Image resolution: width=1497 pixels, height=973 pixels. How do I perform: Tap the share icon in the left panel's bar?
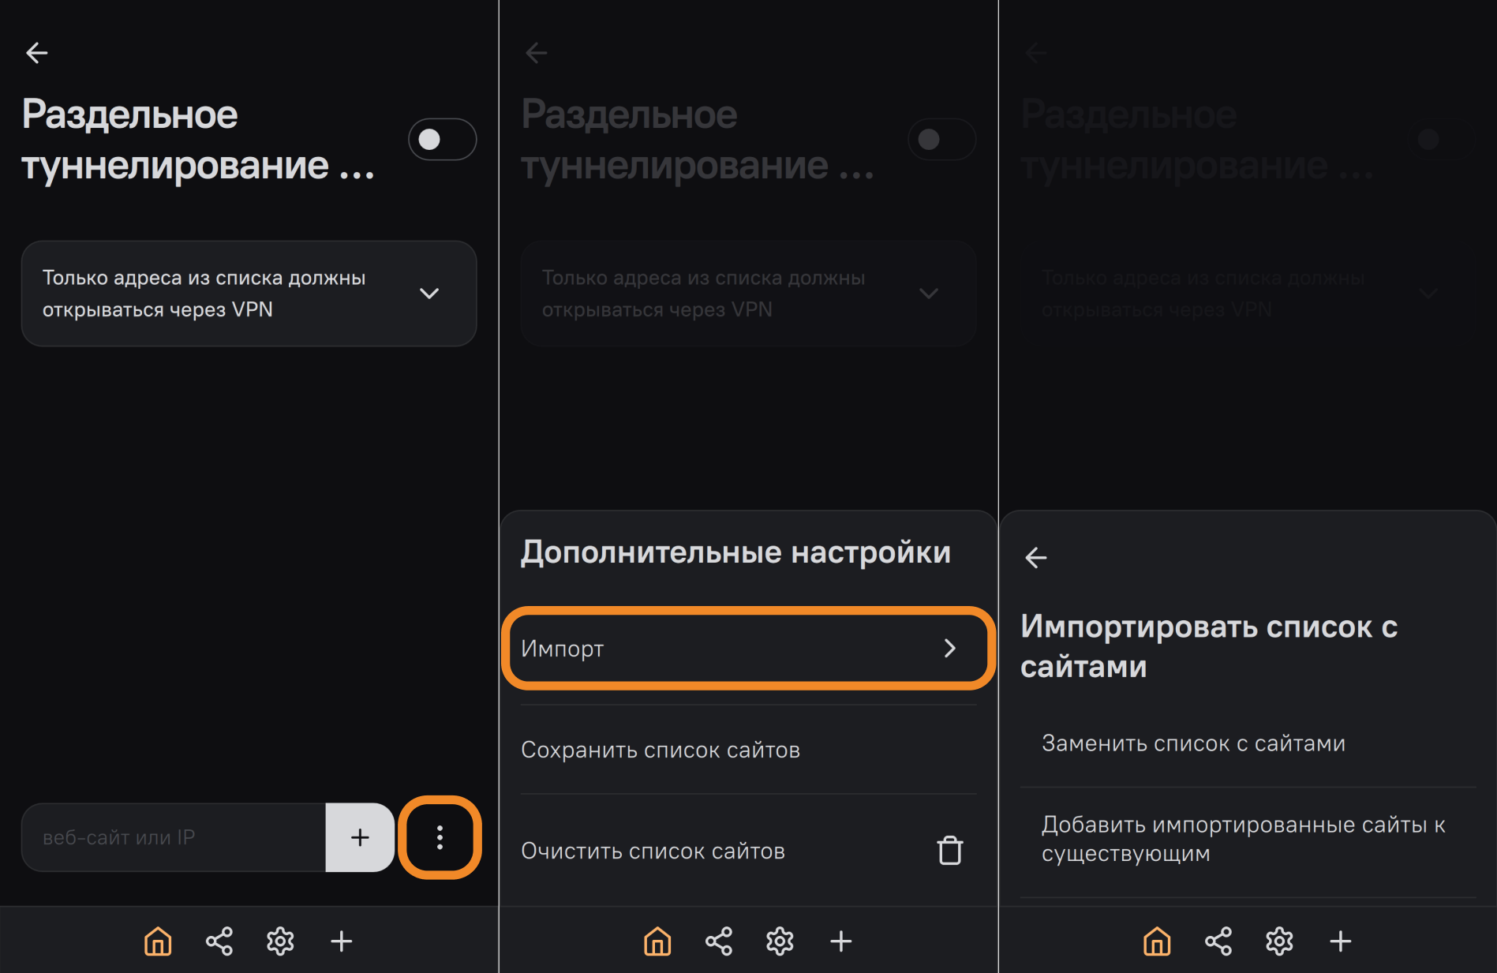coord(219,941)
